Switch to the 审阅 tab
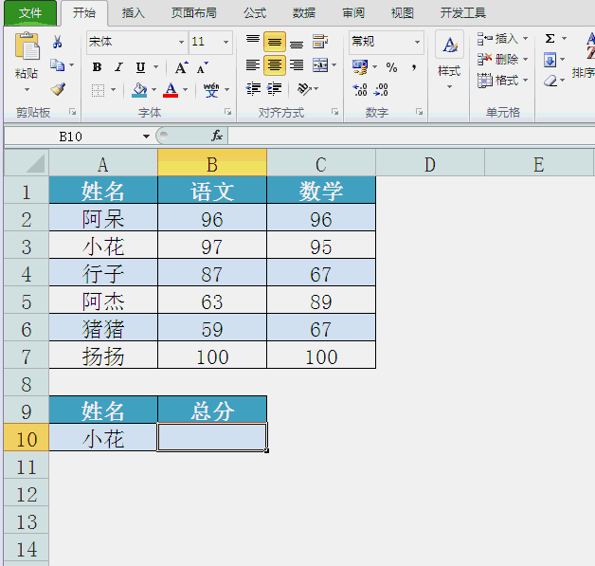595x566 pixels. point(353,13)
